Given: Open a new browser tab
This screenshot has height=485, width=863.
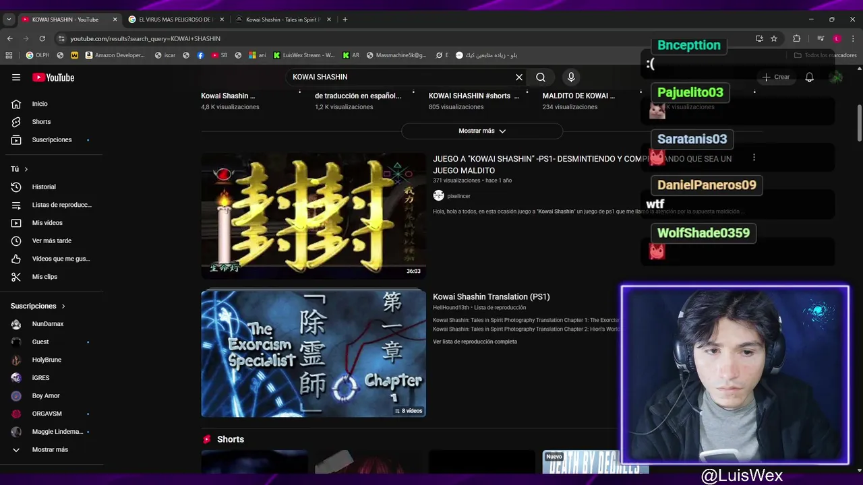Looking at the screenshot, I should 345,20.
